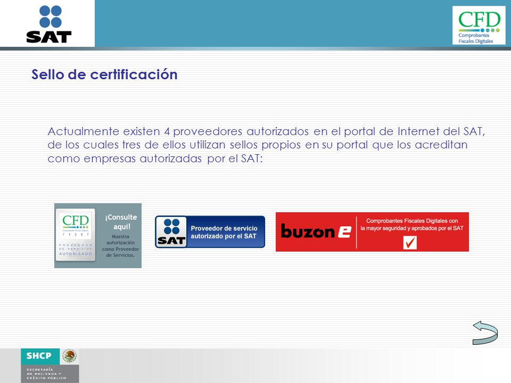Click the buzon e logo

click(x=316, y=231)
